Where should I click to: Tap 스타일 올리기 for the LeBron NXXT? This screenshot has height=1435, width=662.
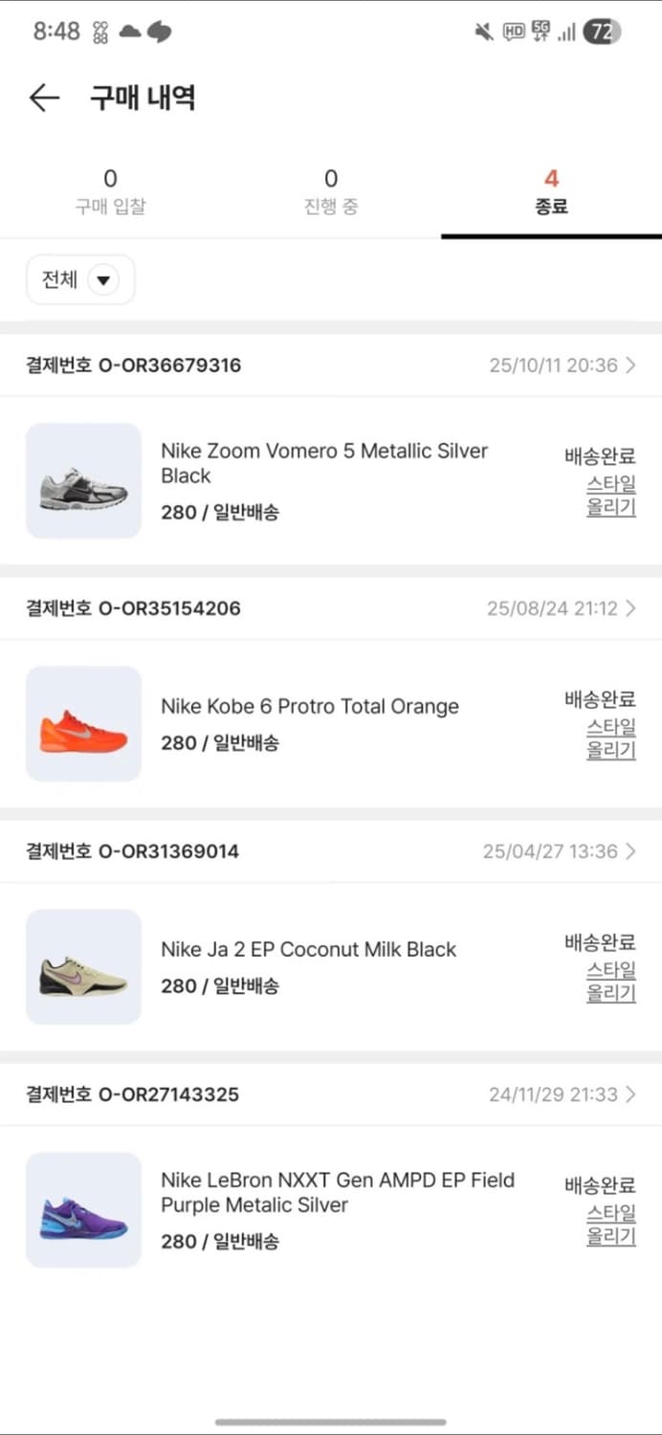click(x=609, y=1225)
